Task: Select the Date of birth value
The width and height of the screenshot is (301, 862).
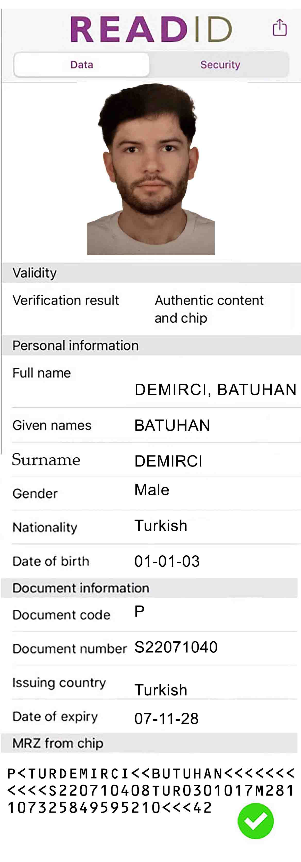Action: tap(167, 561)
